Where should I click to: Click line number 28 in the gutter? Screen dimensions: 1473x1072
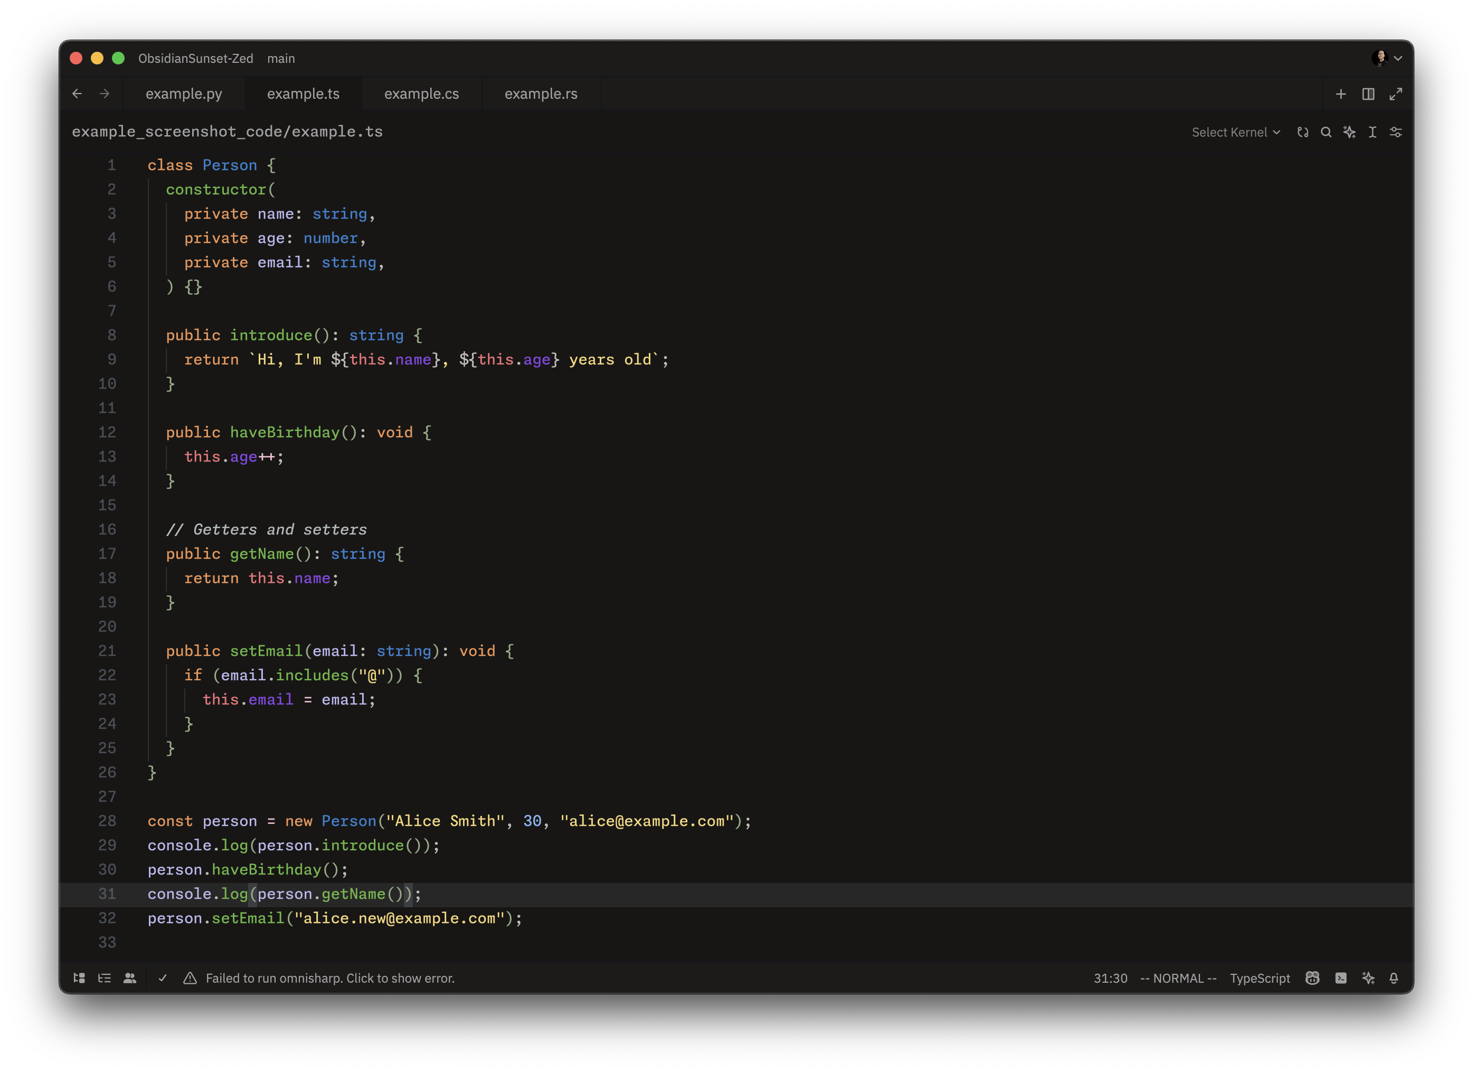pyautogui.click(x=107, y=821)
